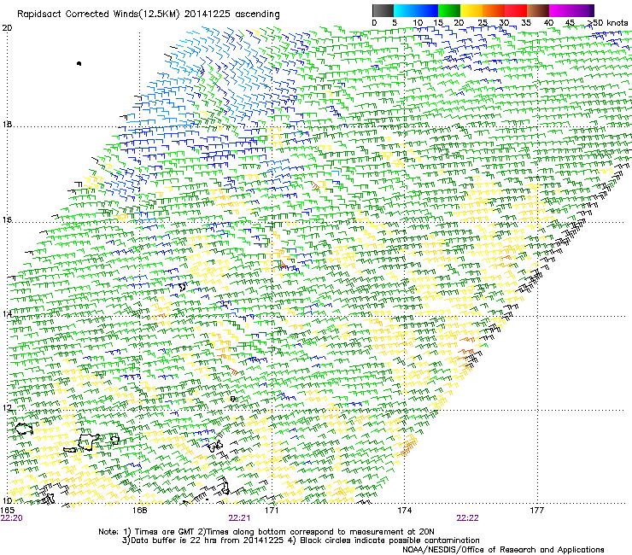Screen dimensions: 632x555
Task: Click the yellow 20–25 knots legend segment
Action: coord(471,10)
